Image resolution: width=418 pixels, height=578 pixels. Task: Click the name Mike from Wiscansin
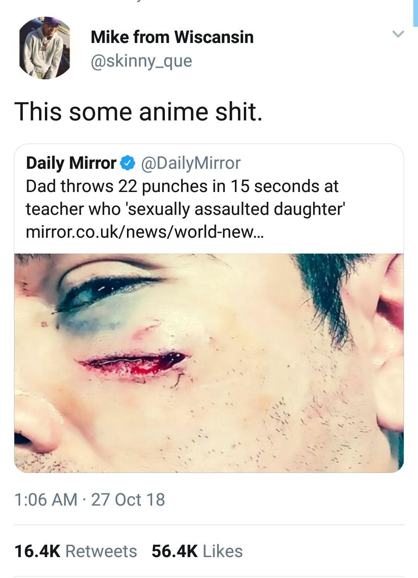[x=172, y=37]
